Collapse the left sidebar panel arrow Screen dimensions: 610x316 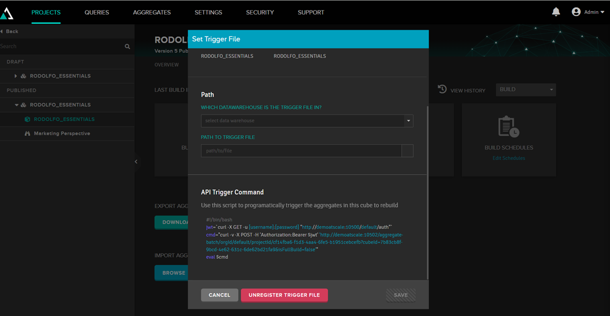coord(136,162)
